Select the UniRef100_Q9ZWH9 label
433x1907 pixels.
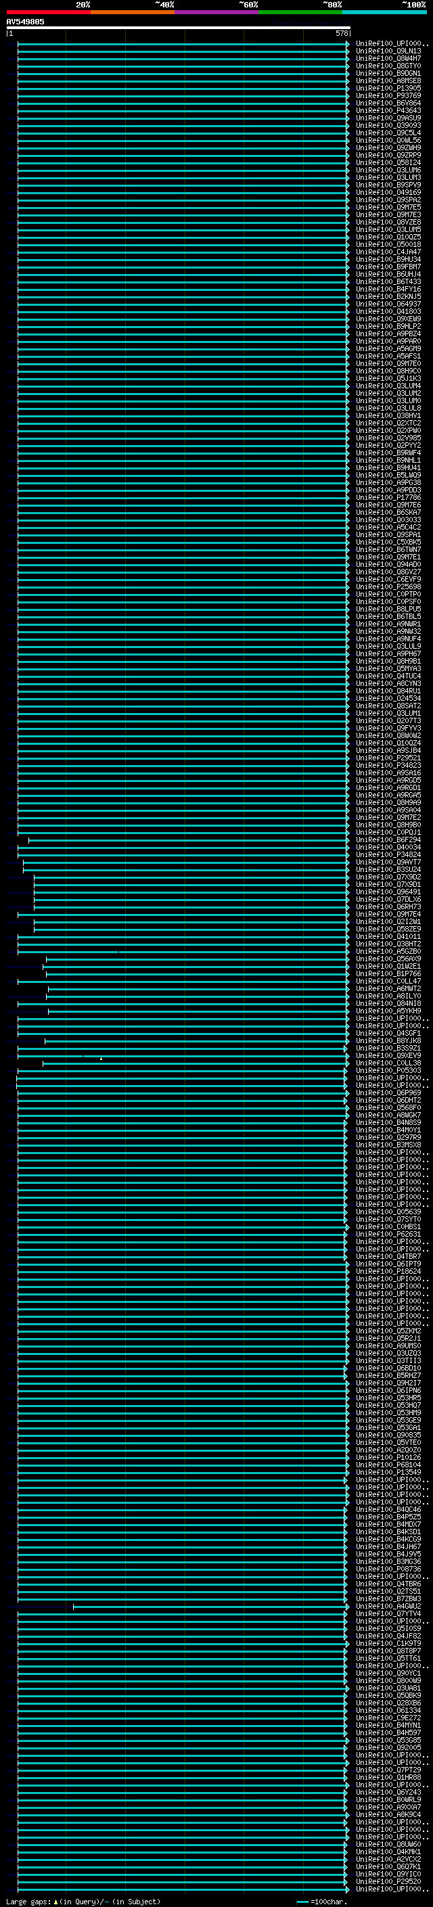[388, 147]
